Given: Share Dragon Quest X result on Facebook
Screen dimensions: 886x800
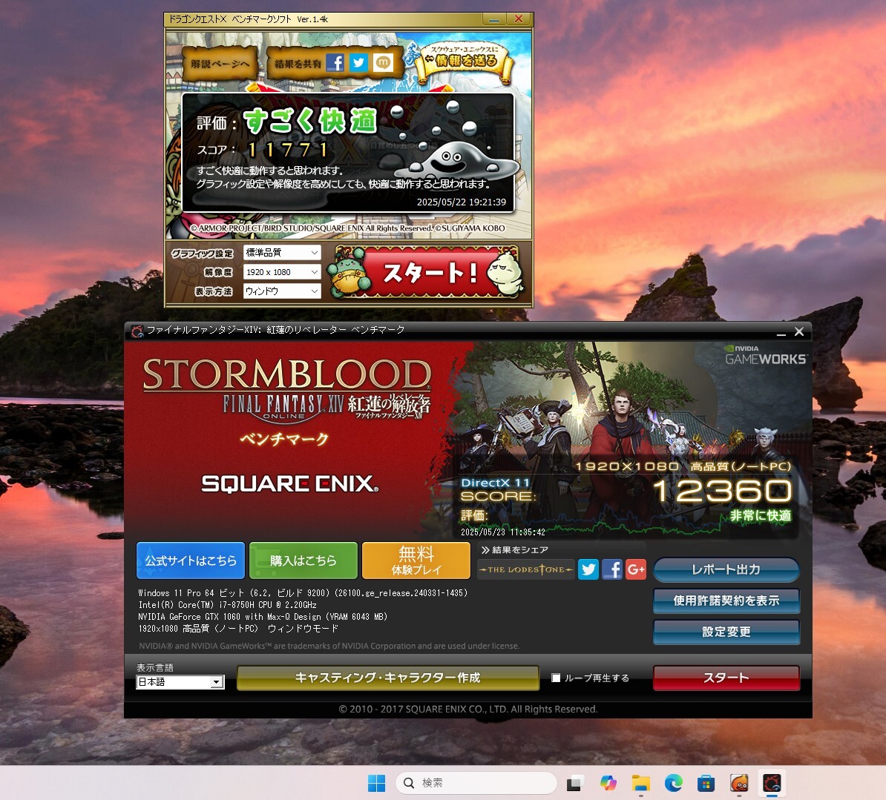Looking at the screenshot, I should point(335,63).
